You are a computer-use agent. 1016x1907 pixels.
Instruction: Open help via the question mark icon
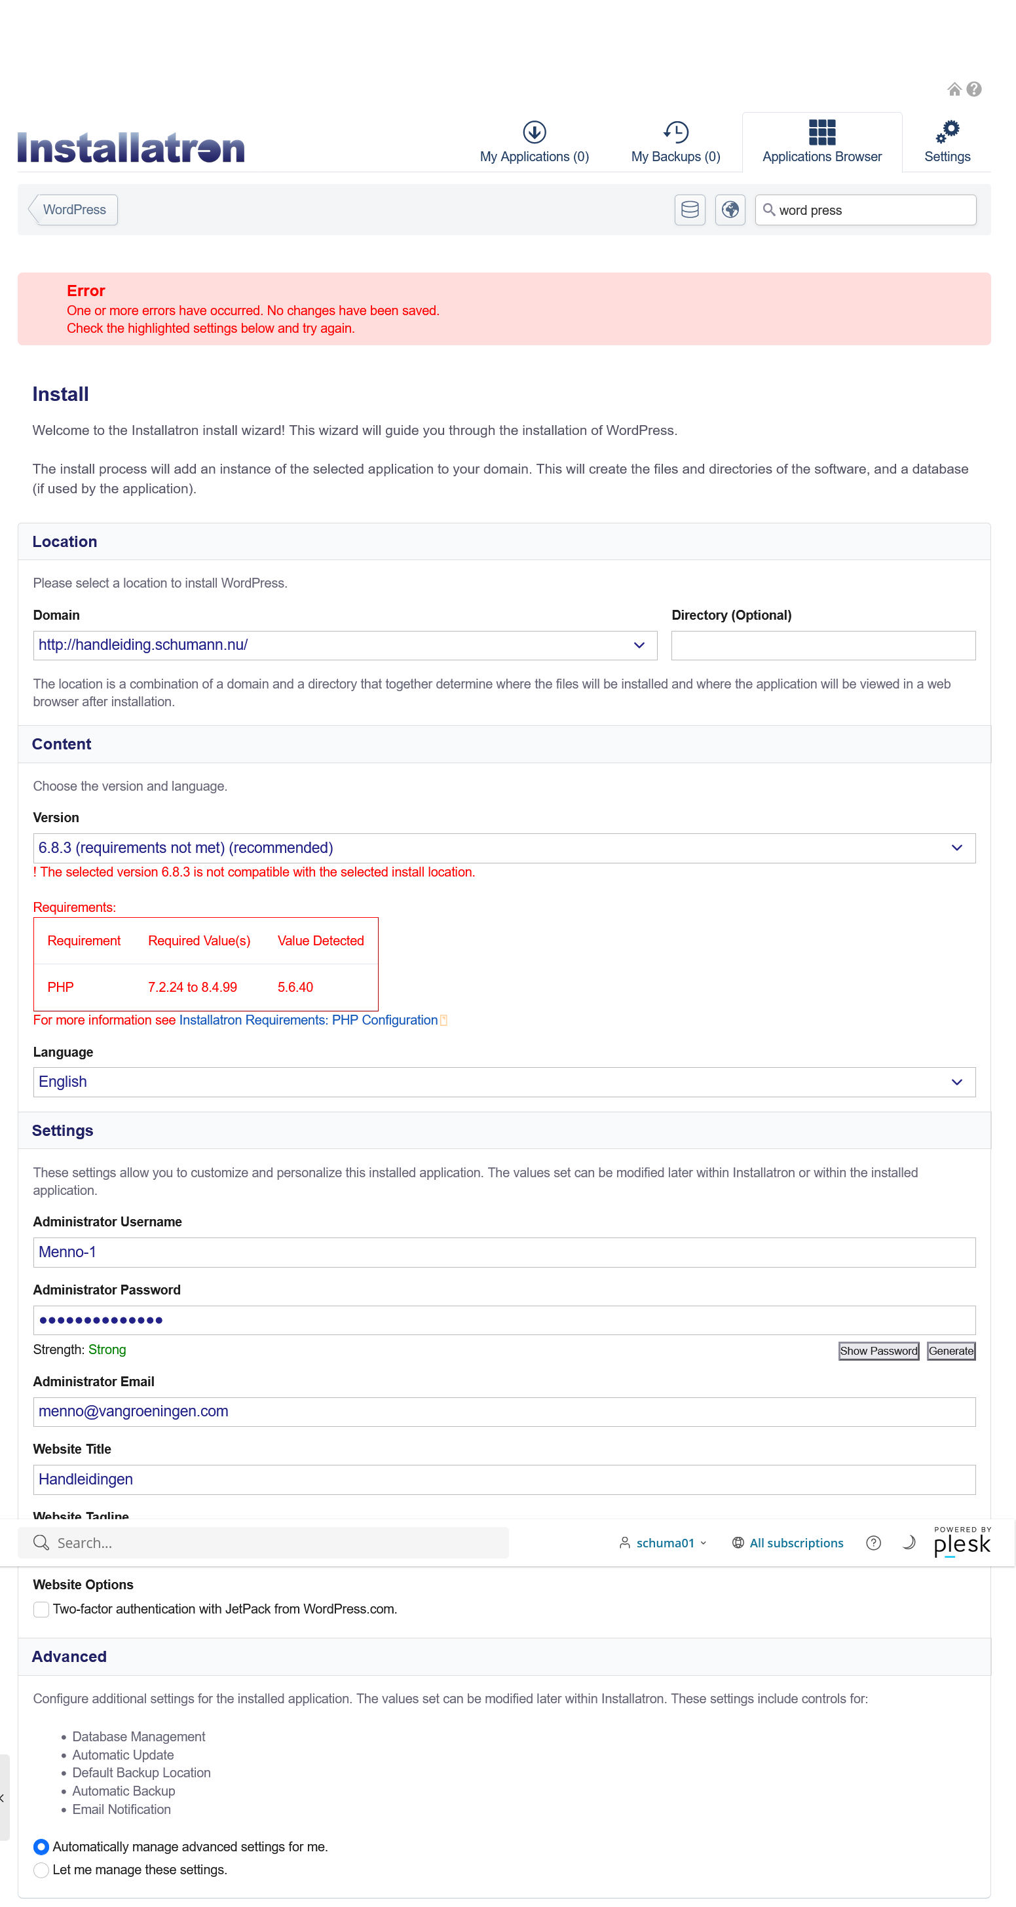click(974, 90)
